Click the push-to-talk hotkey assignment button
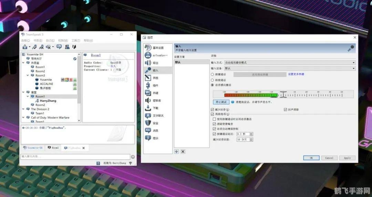This screenshot has height=197, width=372. [260, 74]
